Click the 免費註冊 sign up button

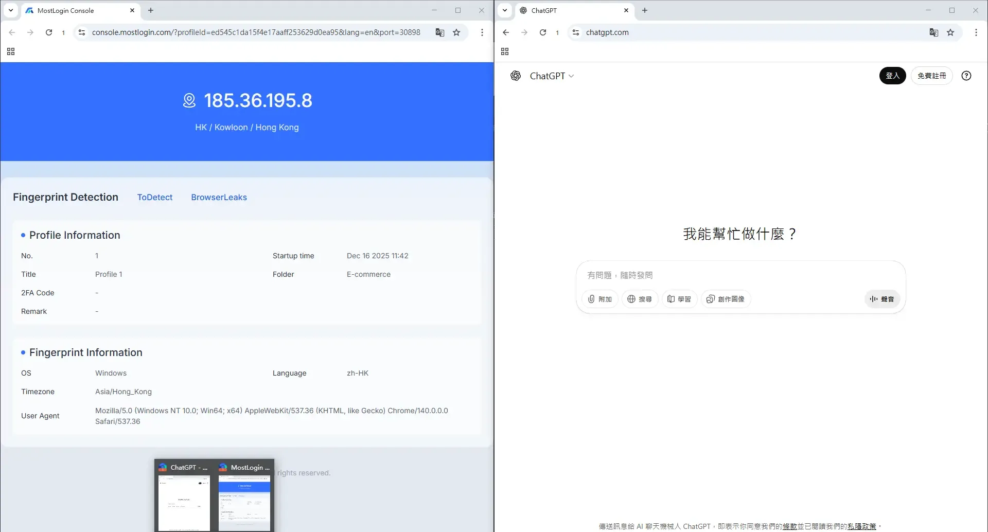[x=931, y=76]
